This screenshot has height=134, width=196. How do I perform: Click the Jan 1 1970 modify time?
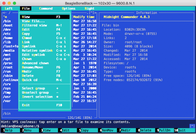coord(85,63)
